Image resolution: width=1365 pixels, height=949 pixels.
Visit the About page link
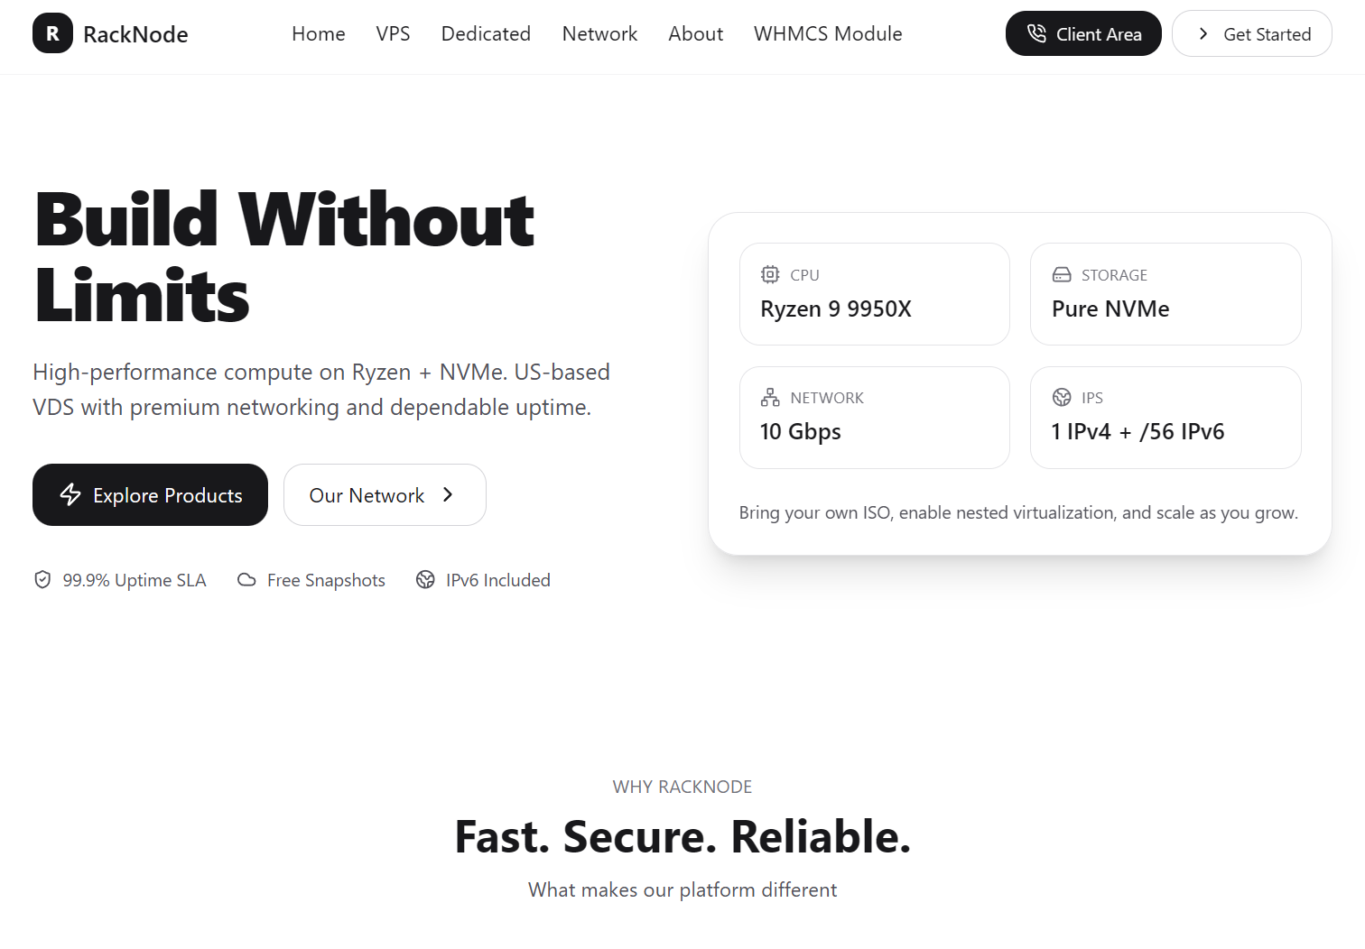[x=695, y=33]
